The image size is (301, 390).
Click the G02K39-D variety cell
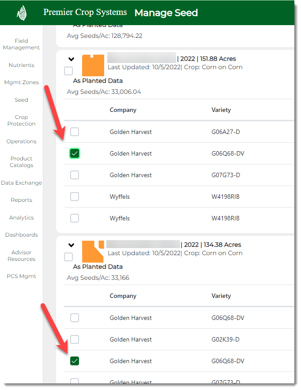point(226,339)
